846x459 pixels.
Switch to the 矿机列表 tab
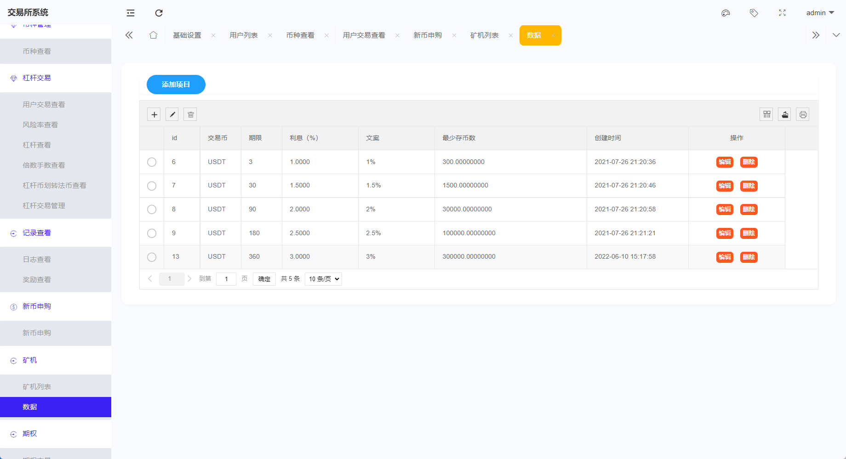(484, 35)
